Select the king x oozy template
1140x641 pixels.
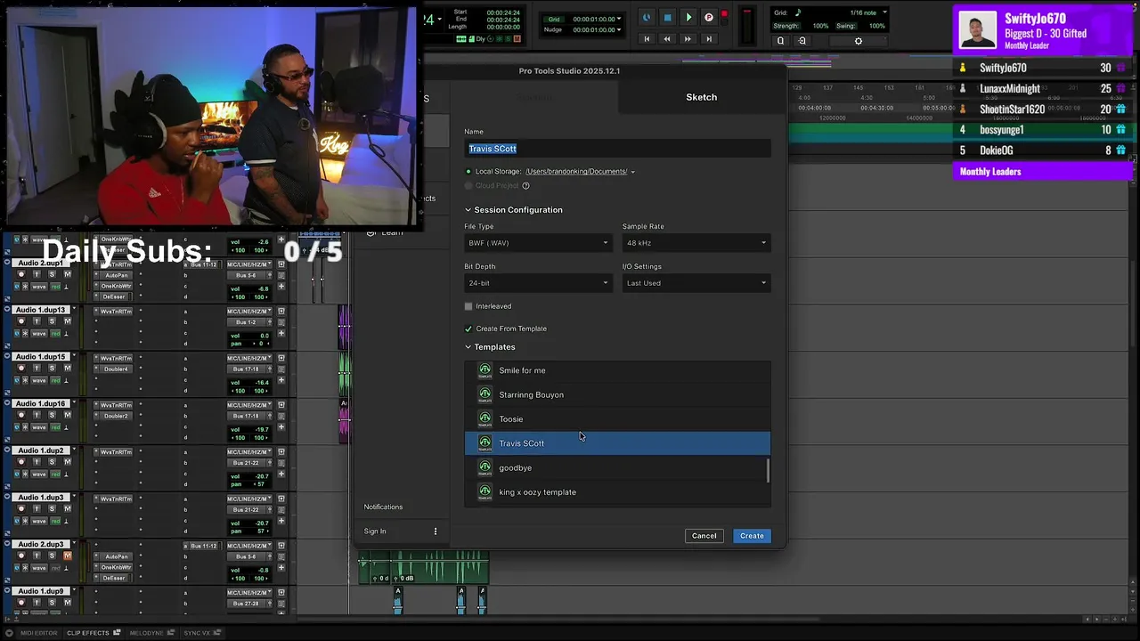click(x=616, y=491)
